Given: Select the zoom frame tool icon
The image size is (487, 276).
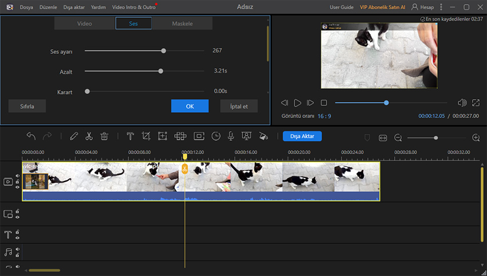Looking at the screenshot, I should (x=163, y=136).
